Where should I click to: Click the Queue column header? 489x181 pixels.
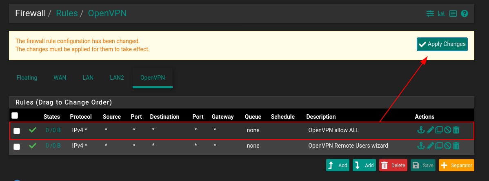(x=253, y=117)
